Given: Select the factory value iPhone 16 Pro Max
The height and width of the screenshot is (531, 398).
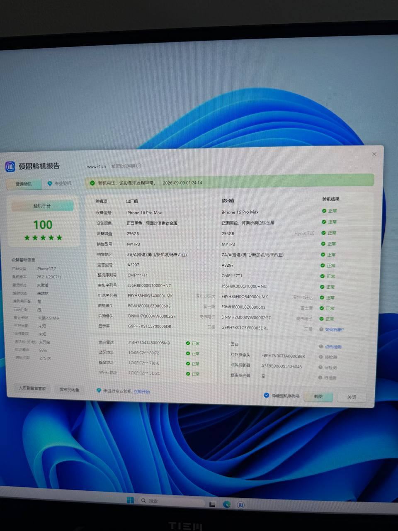Looking at the screenshot, I should click(x=144, y=212).
